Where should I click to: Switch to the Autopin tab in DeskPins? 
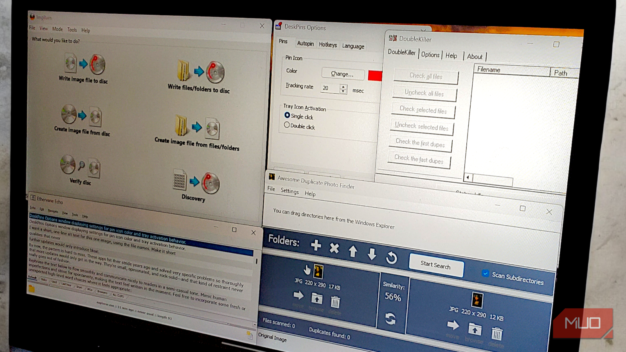[305, 43]
